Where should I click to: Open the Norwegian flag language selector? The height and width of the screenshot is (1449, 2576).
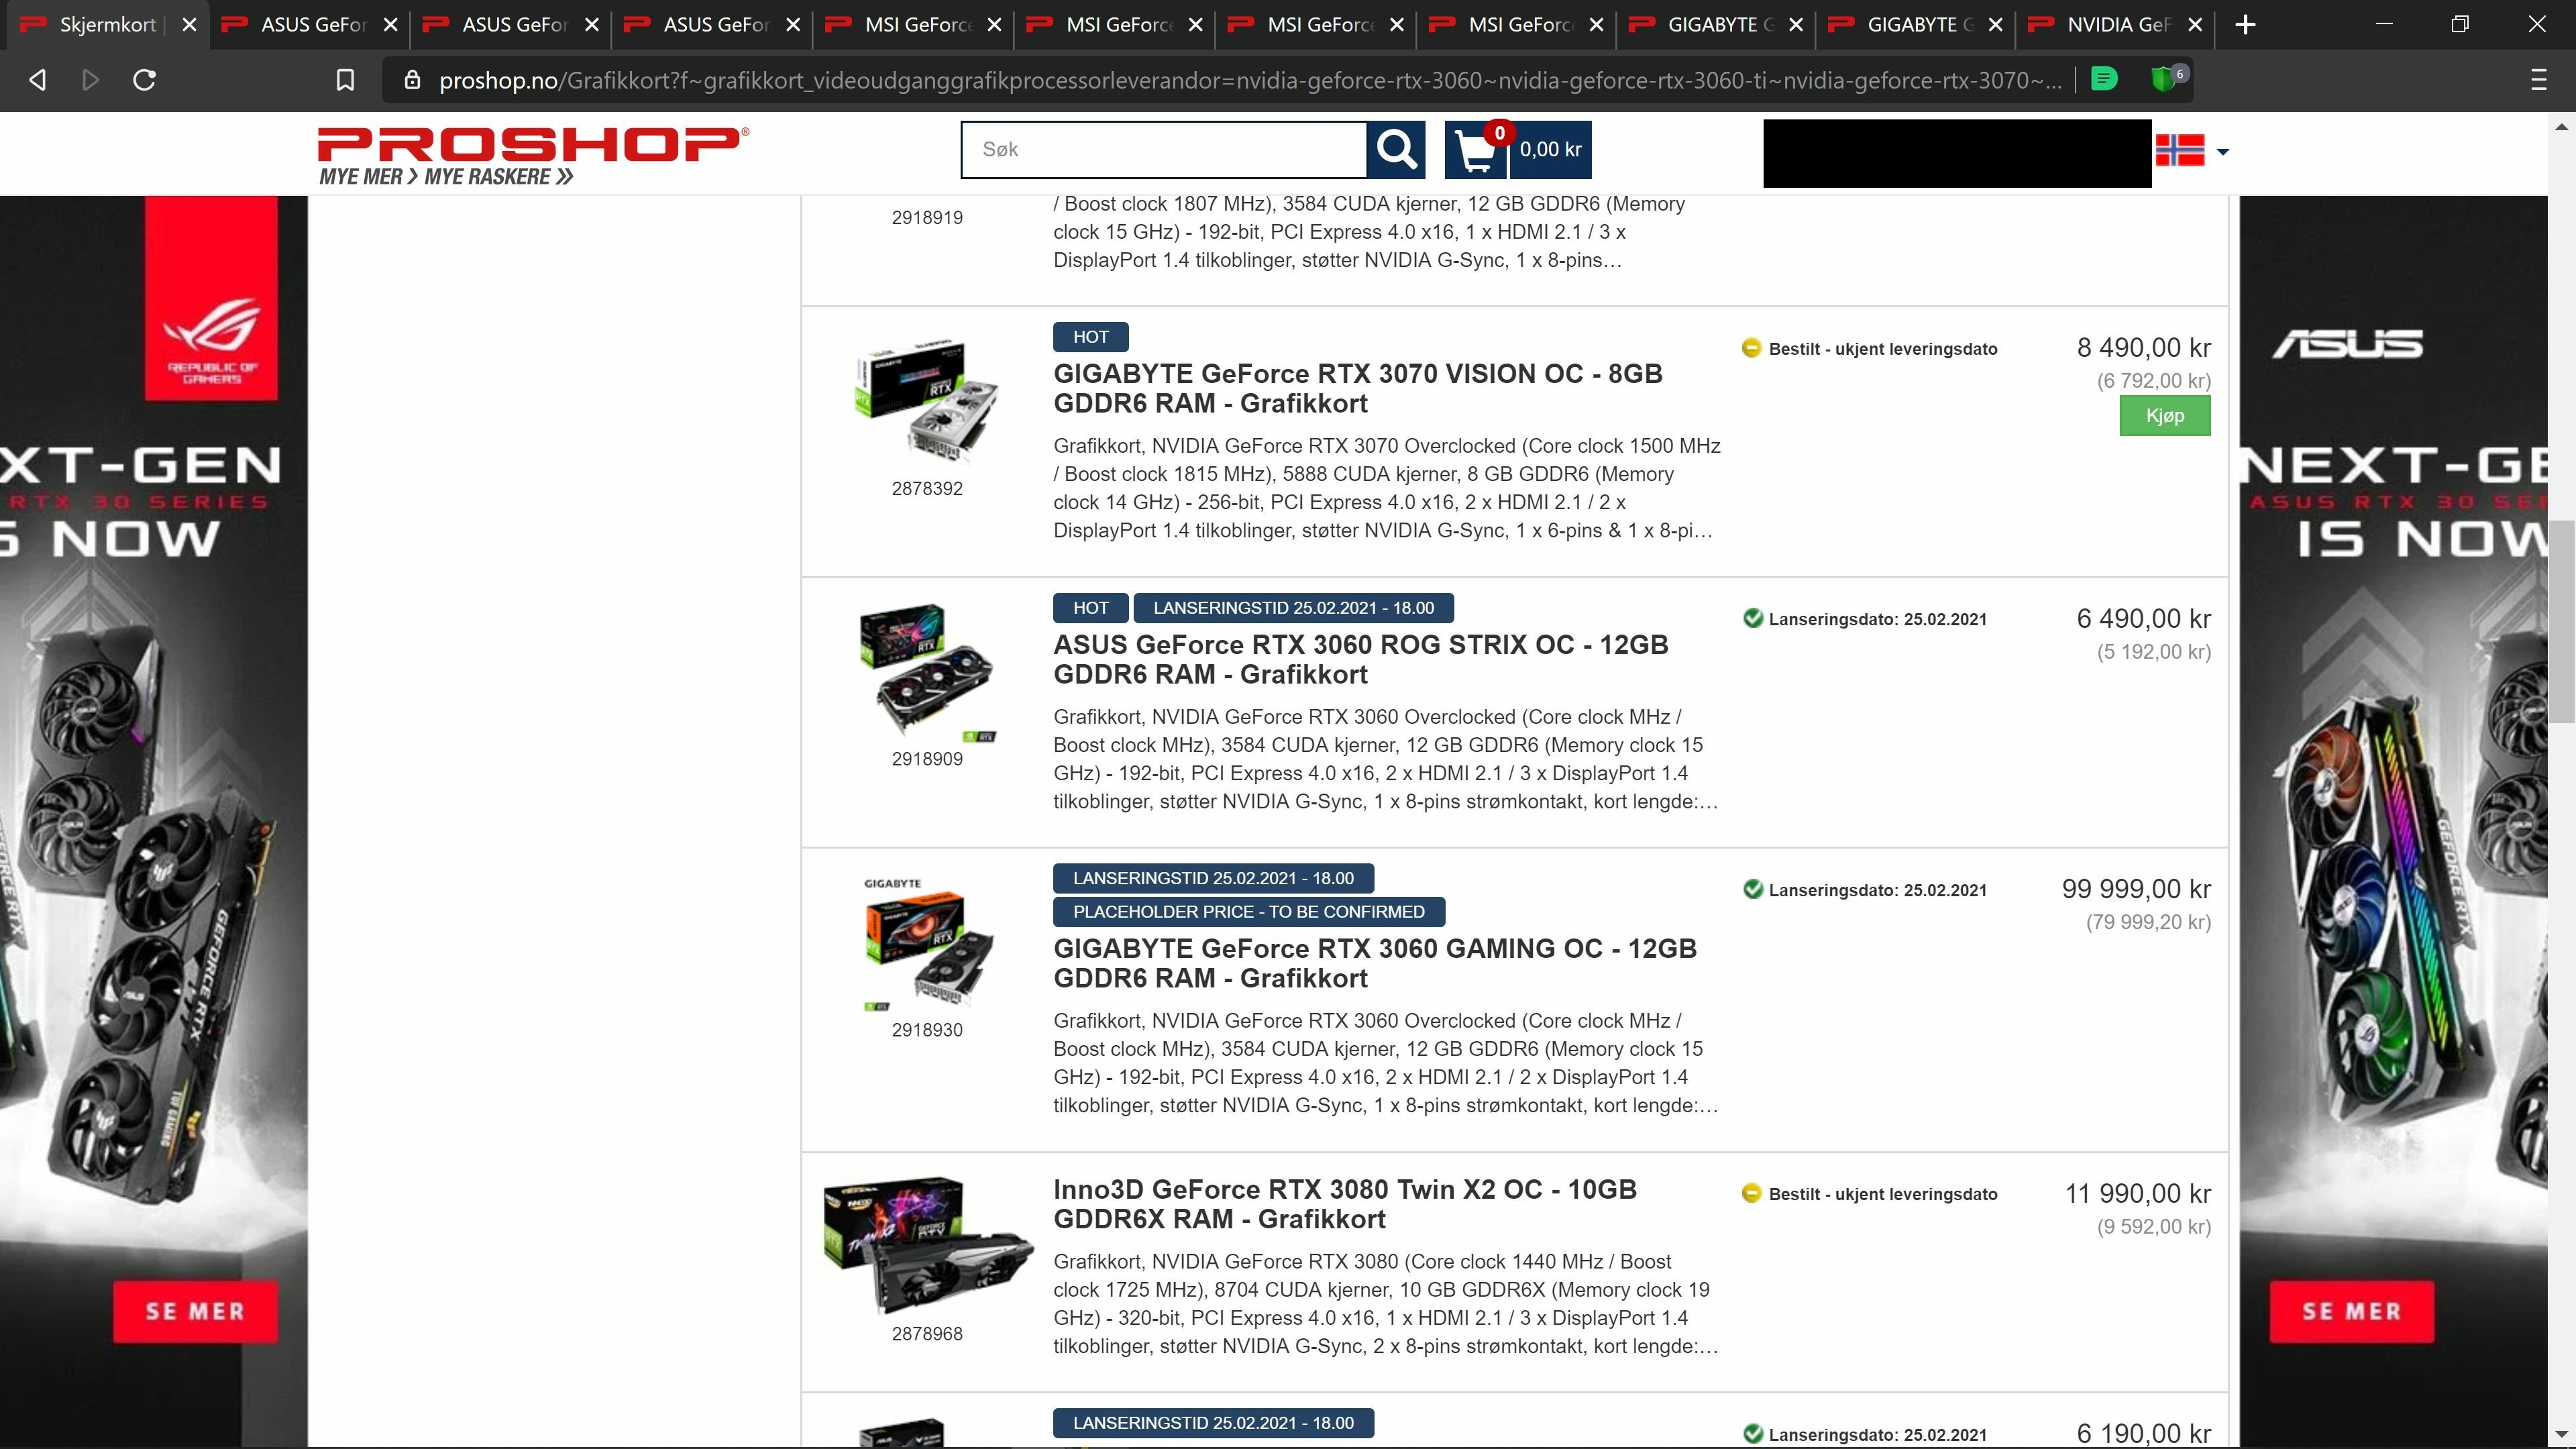pyautogui.click(x=2192, y=151)
